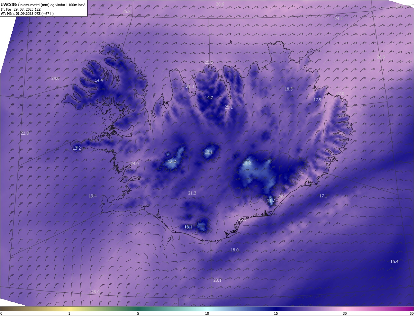Image resolution: width=414 pixels, height=316 pixels.
Task: Click the legend tick labeled 30
Action: tap(345, 313)
